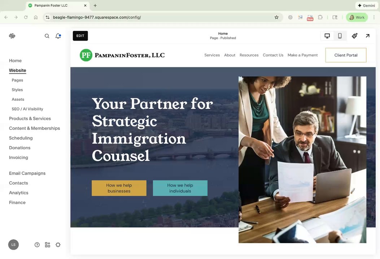Switch to mobile preview view
Viewport: 380px width, 259px height.
tap(340, 36)
